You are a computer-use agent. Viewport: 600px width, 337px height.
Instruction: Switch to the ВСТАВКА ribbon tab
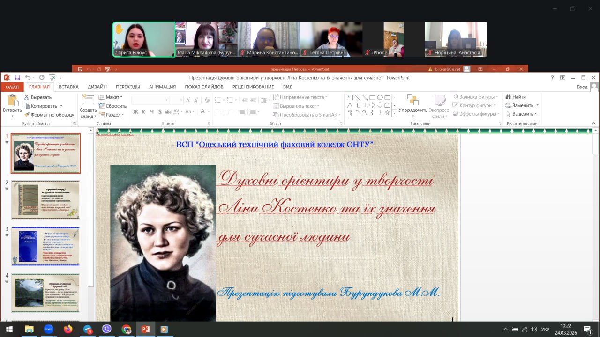pos(68,87)
